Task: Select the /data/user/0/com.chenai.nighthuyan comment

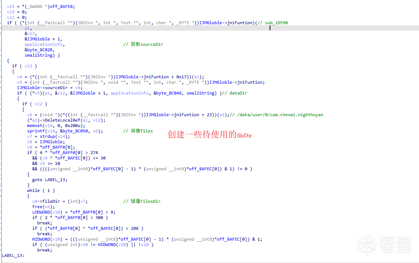Action: tap(276, 114)
